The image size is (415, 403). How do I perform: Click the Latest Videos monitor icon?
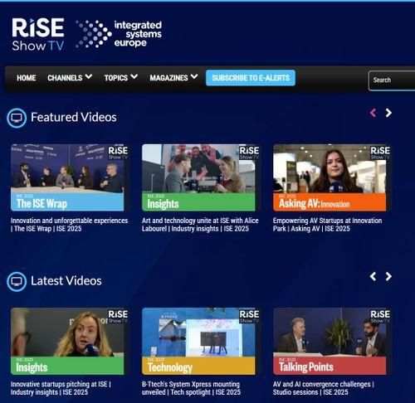point(17,282)
